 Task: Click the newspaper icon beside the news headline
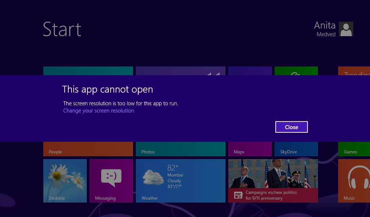coord(238,195)
